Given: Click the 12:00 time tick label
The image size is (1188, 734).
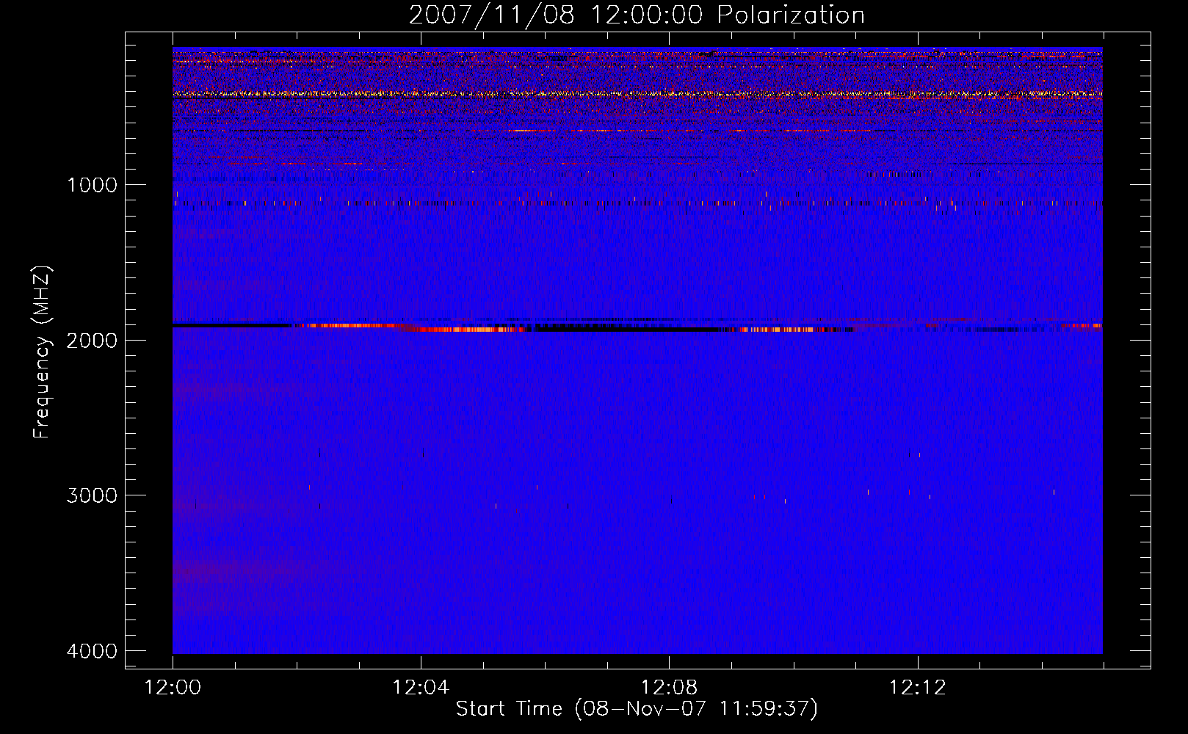Looking at the screenshot, I should [x=173, y=688].
